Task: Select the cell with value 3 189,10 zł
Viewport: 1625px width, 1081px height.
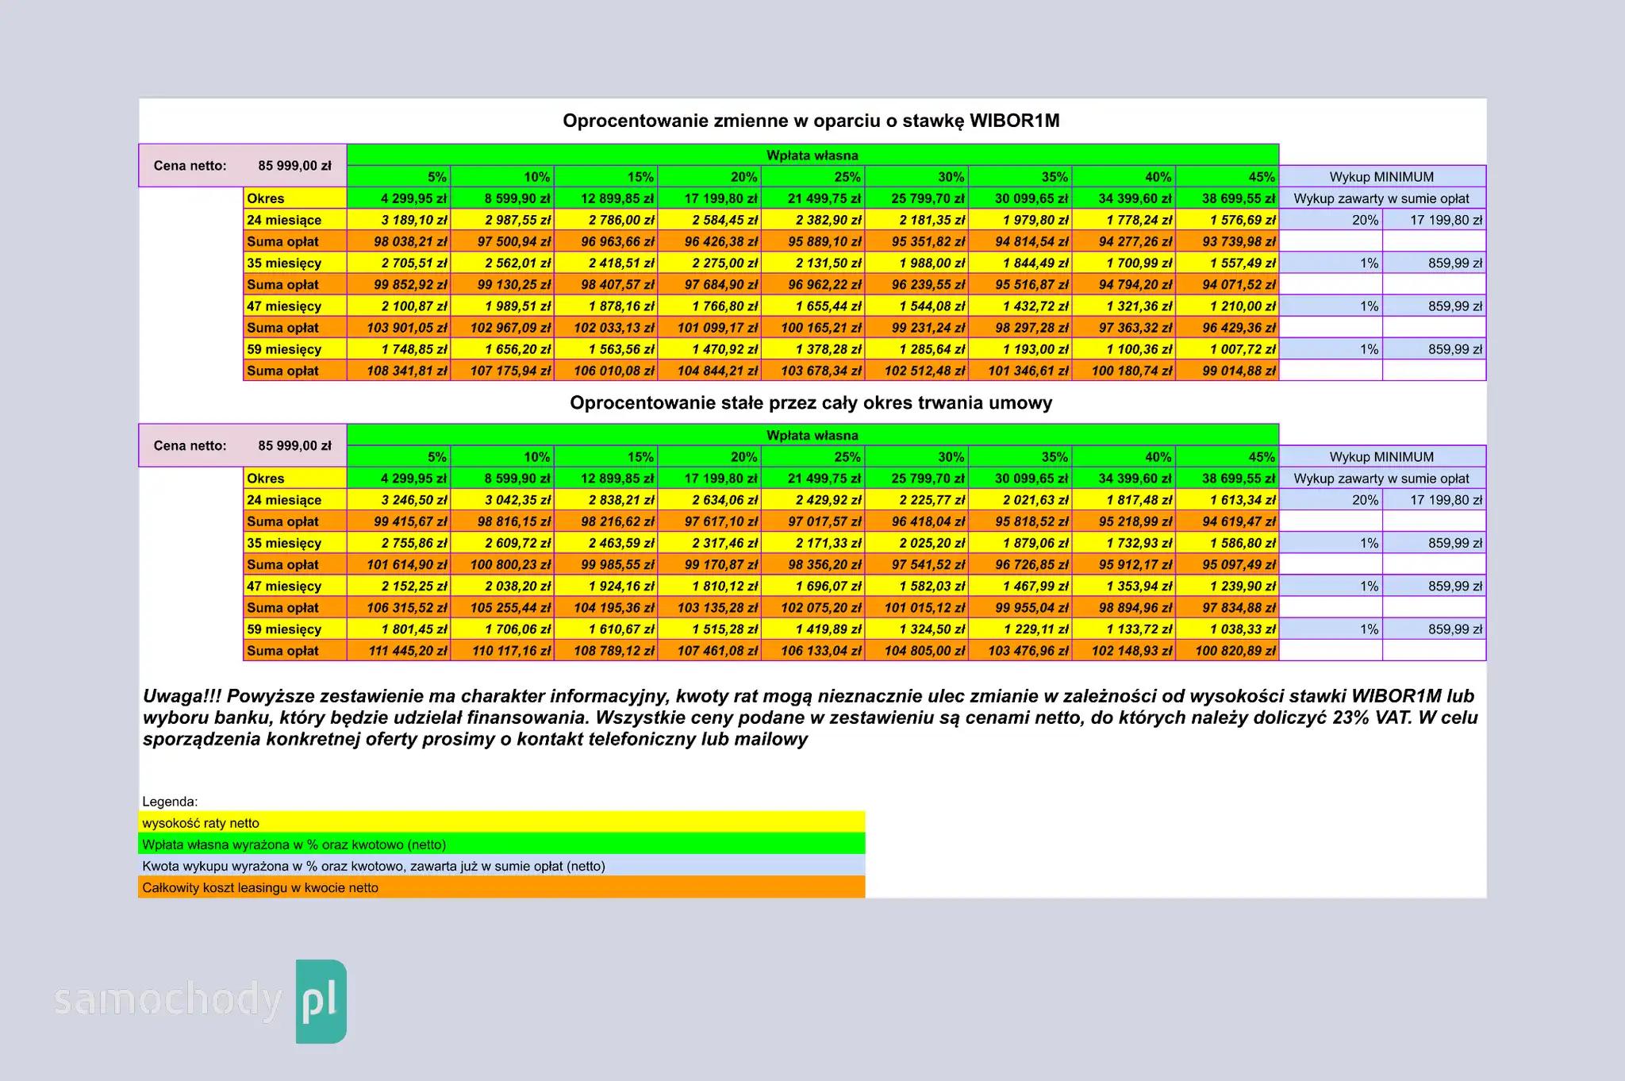Action: [x=399, y=220]
